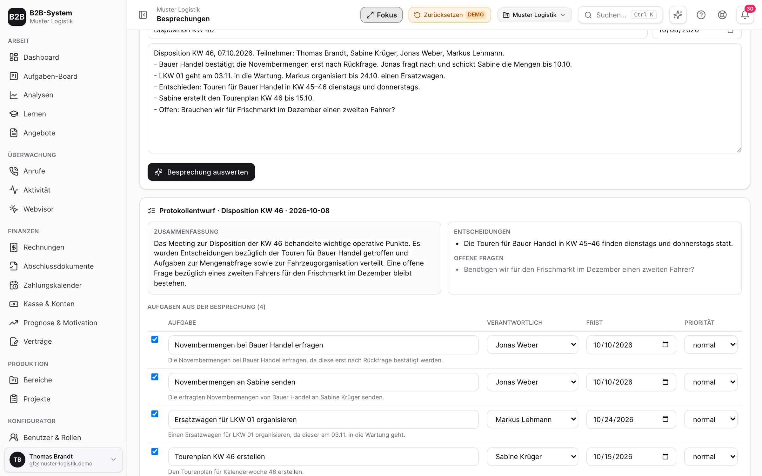Open the AI assistant sparkle icon

(x=678, y=15)
